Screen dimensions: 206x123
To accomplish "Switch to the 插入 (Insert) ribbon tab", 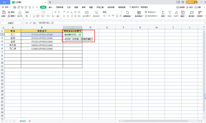I will click(x=51, y=7).
